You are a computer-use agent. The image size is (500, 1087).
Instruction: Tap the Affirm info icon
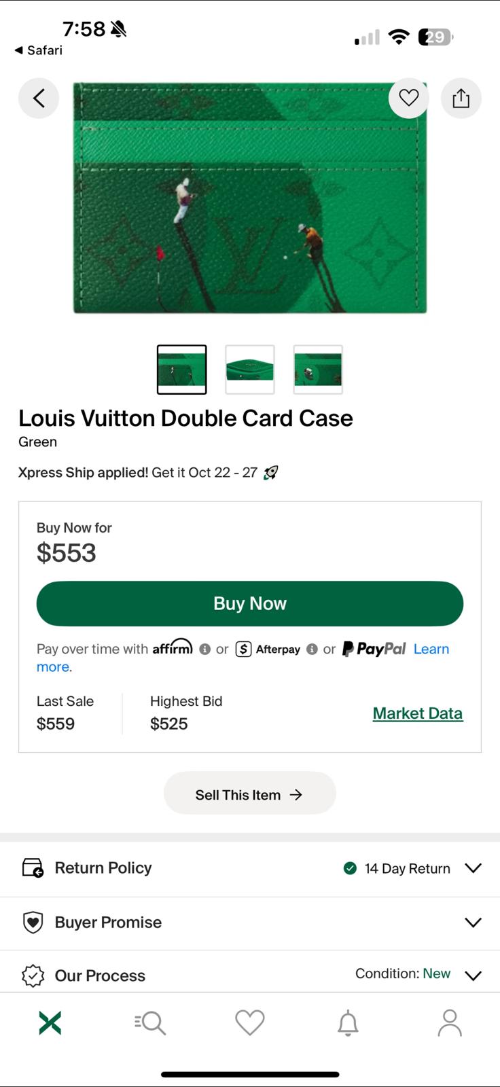[204, 649]
